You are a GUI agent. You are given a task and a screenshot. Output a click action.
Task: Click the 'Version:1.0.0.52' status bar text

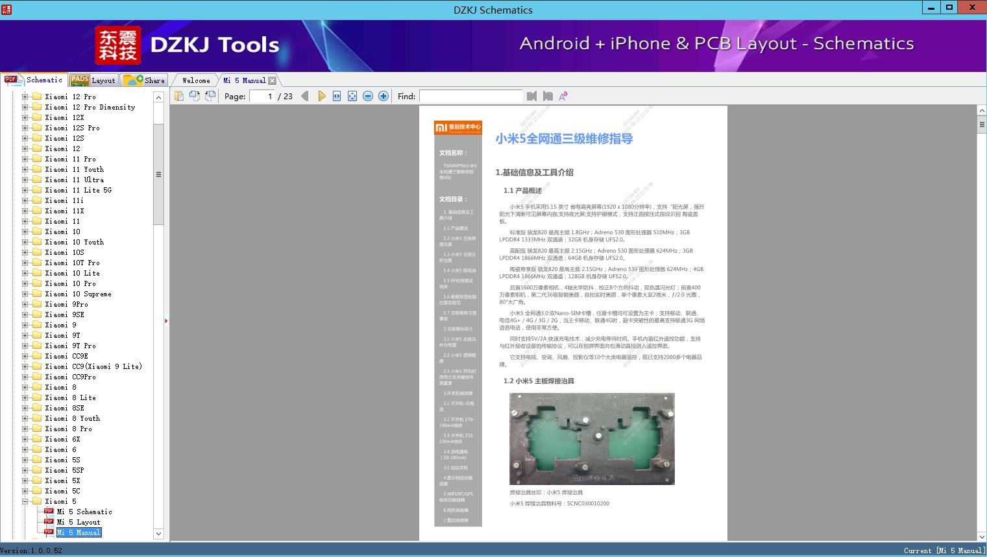(x=31, y=551)
